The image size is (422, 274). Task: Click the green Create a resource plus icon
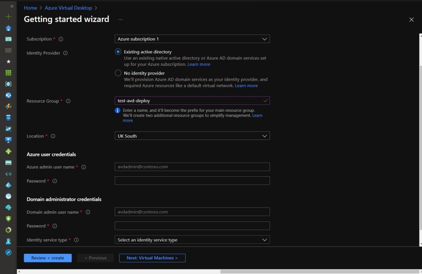[8, 17]
